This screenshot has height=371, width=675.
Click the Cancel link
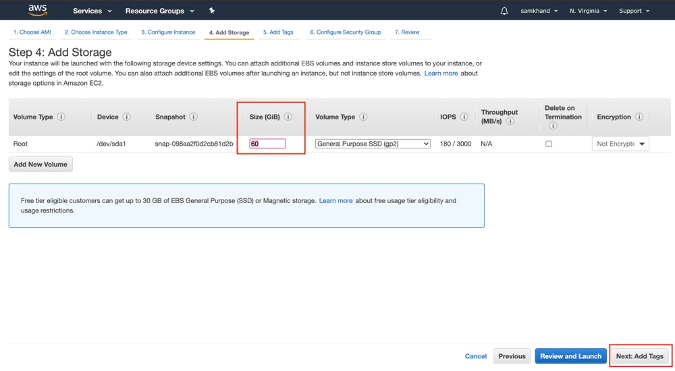click(x=476, y=356)
